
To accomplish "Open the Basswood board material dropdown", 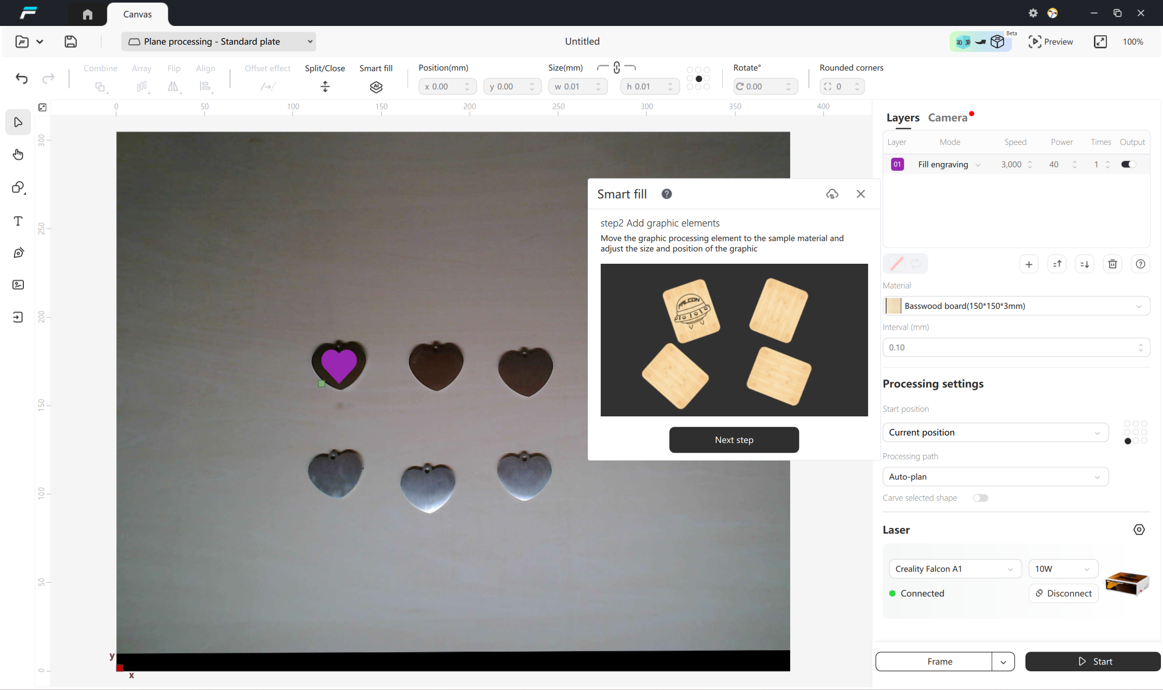I will (1016, 306).
